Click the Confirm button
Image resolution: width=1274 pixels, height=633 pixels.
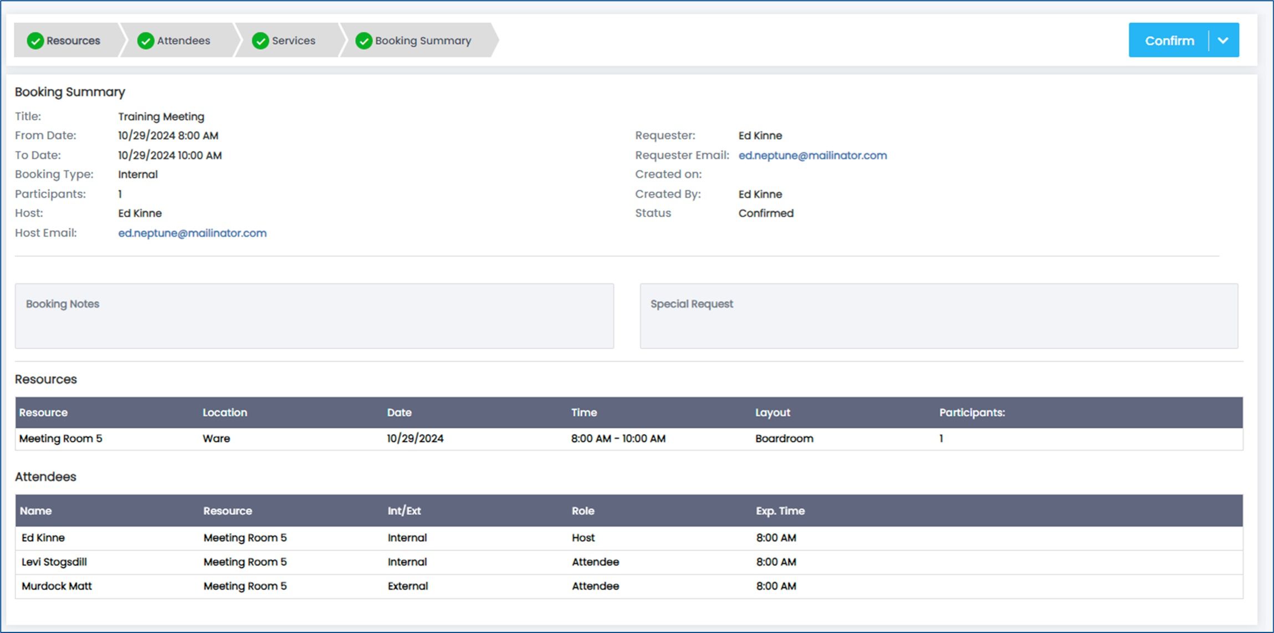(1169, 40)
